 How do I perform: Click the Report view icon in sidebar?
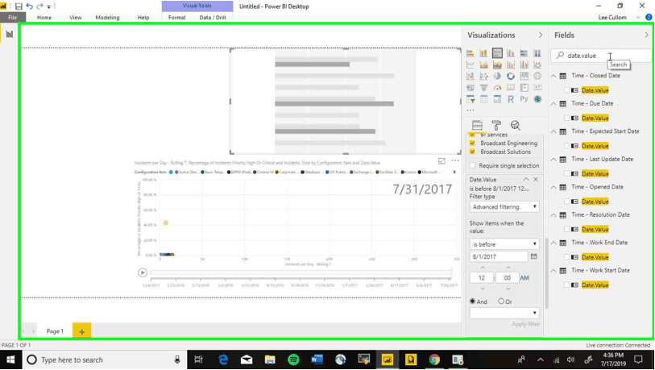click(9, 34)
